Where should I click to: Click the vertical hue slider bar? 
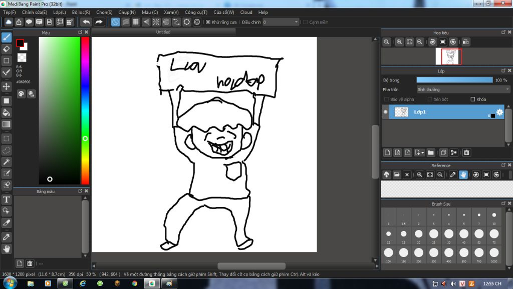(85, 110)
